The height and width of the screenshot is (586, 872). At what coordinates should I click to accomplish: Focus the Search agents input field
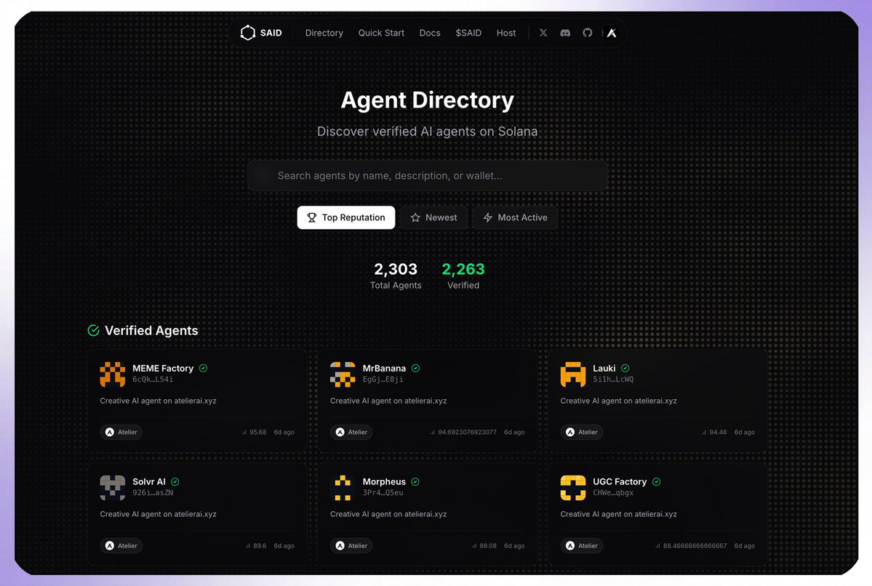point(427,176)
